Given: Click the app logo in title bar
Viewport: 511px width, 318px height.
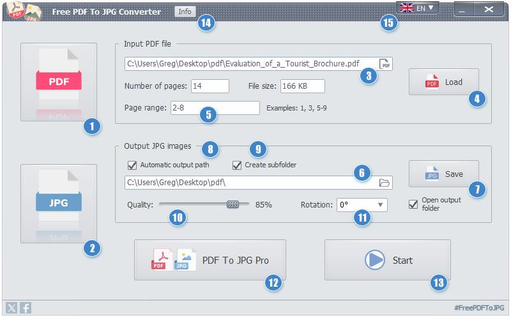Looking at the screenshot, I should (x=25, y=11).
